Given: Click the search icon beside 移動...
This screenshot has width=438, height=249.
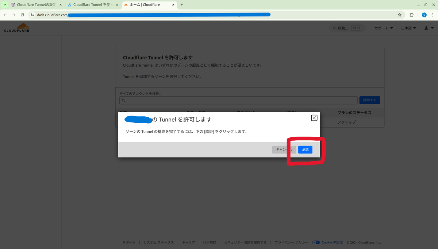Looking at the screenshot, I should [x=335, y=28].
